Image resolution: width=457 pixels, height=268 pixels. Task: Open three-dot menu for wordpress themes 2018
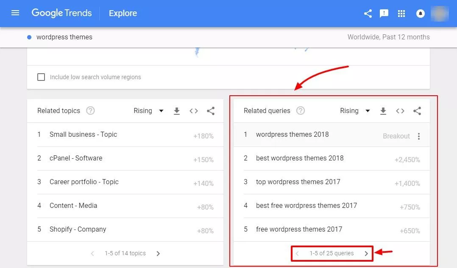point(419,136)
